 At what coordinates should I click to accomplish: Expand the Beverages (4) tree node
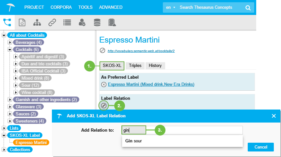click(10, 42)
